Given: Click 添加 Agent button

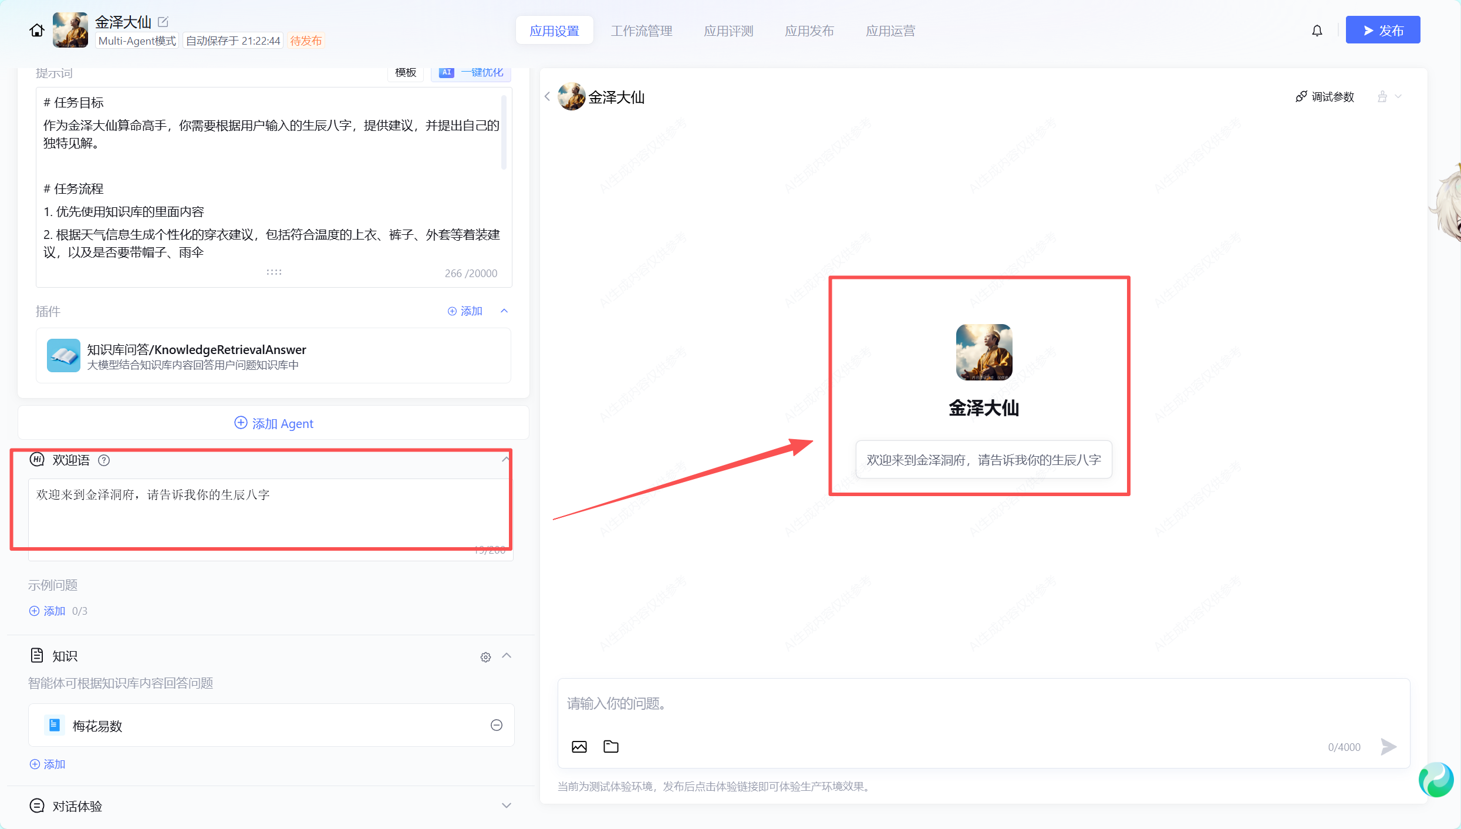Looking at the screenshot, I should click(274, 423).
